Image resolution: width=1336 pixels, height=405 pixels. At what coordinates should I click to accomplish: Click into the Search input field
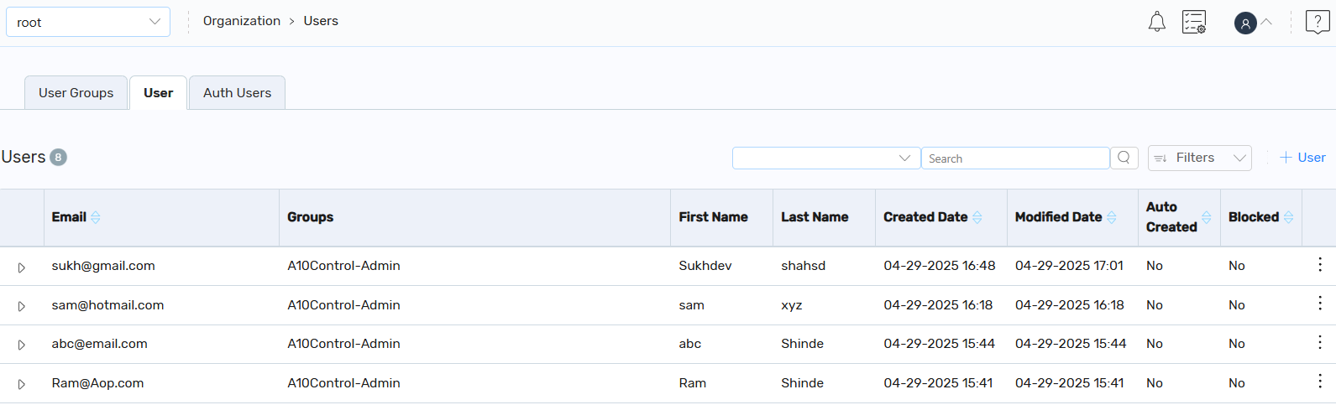tap(1015, 158)
